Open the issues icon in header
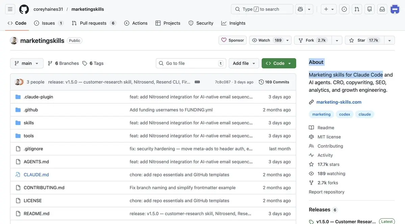The image size is (405, 224). [344, 9]
